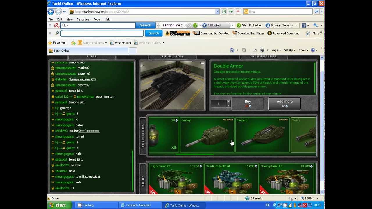
Task: Stop loading with the red X button
Action: (238, 12)
